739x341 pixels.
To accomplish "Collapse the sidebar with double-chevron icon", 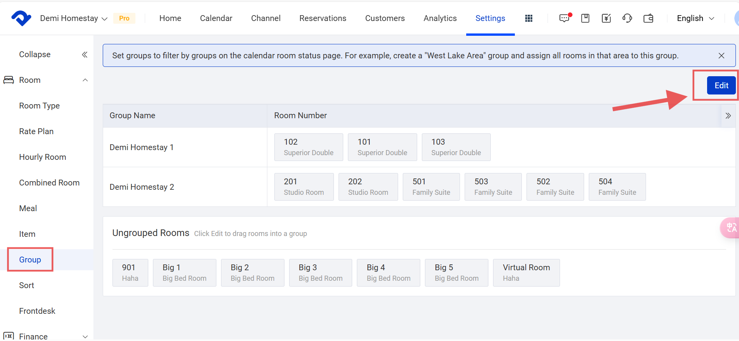I will click(x=84, y=54).
